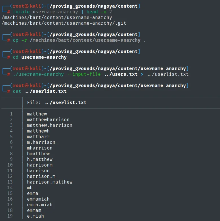Screen dimensions: 220x221
Task: Click '../users.txt' input file argument
Action: tap(121, 74)
